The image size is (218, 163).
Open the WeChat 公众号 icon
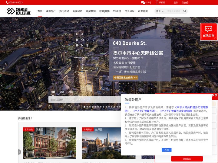point(143,2)
